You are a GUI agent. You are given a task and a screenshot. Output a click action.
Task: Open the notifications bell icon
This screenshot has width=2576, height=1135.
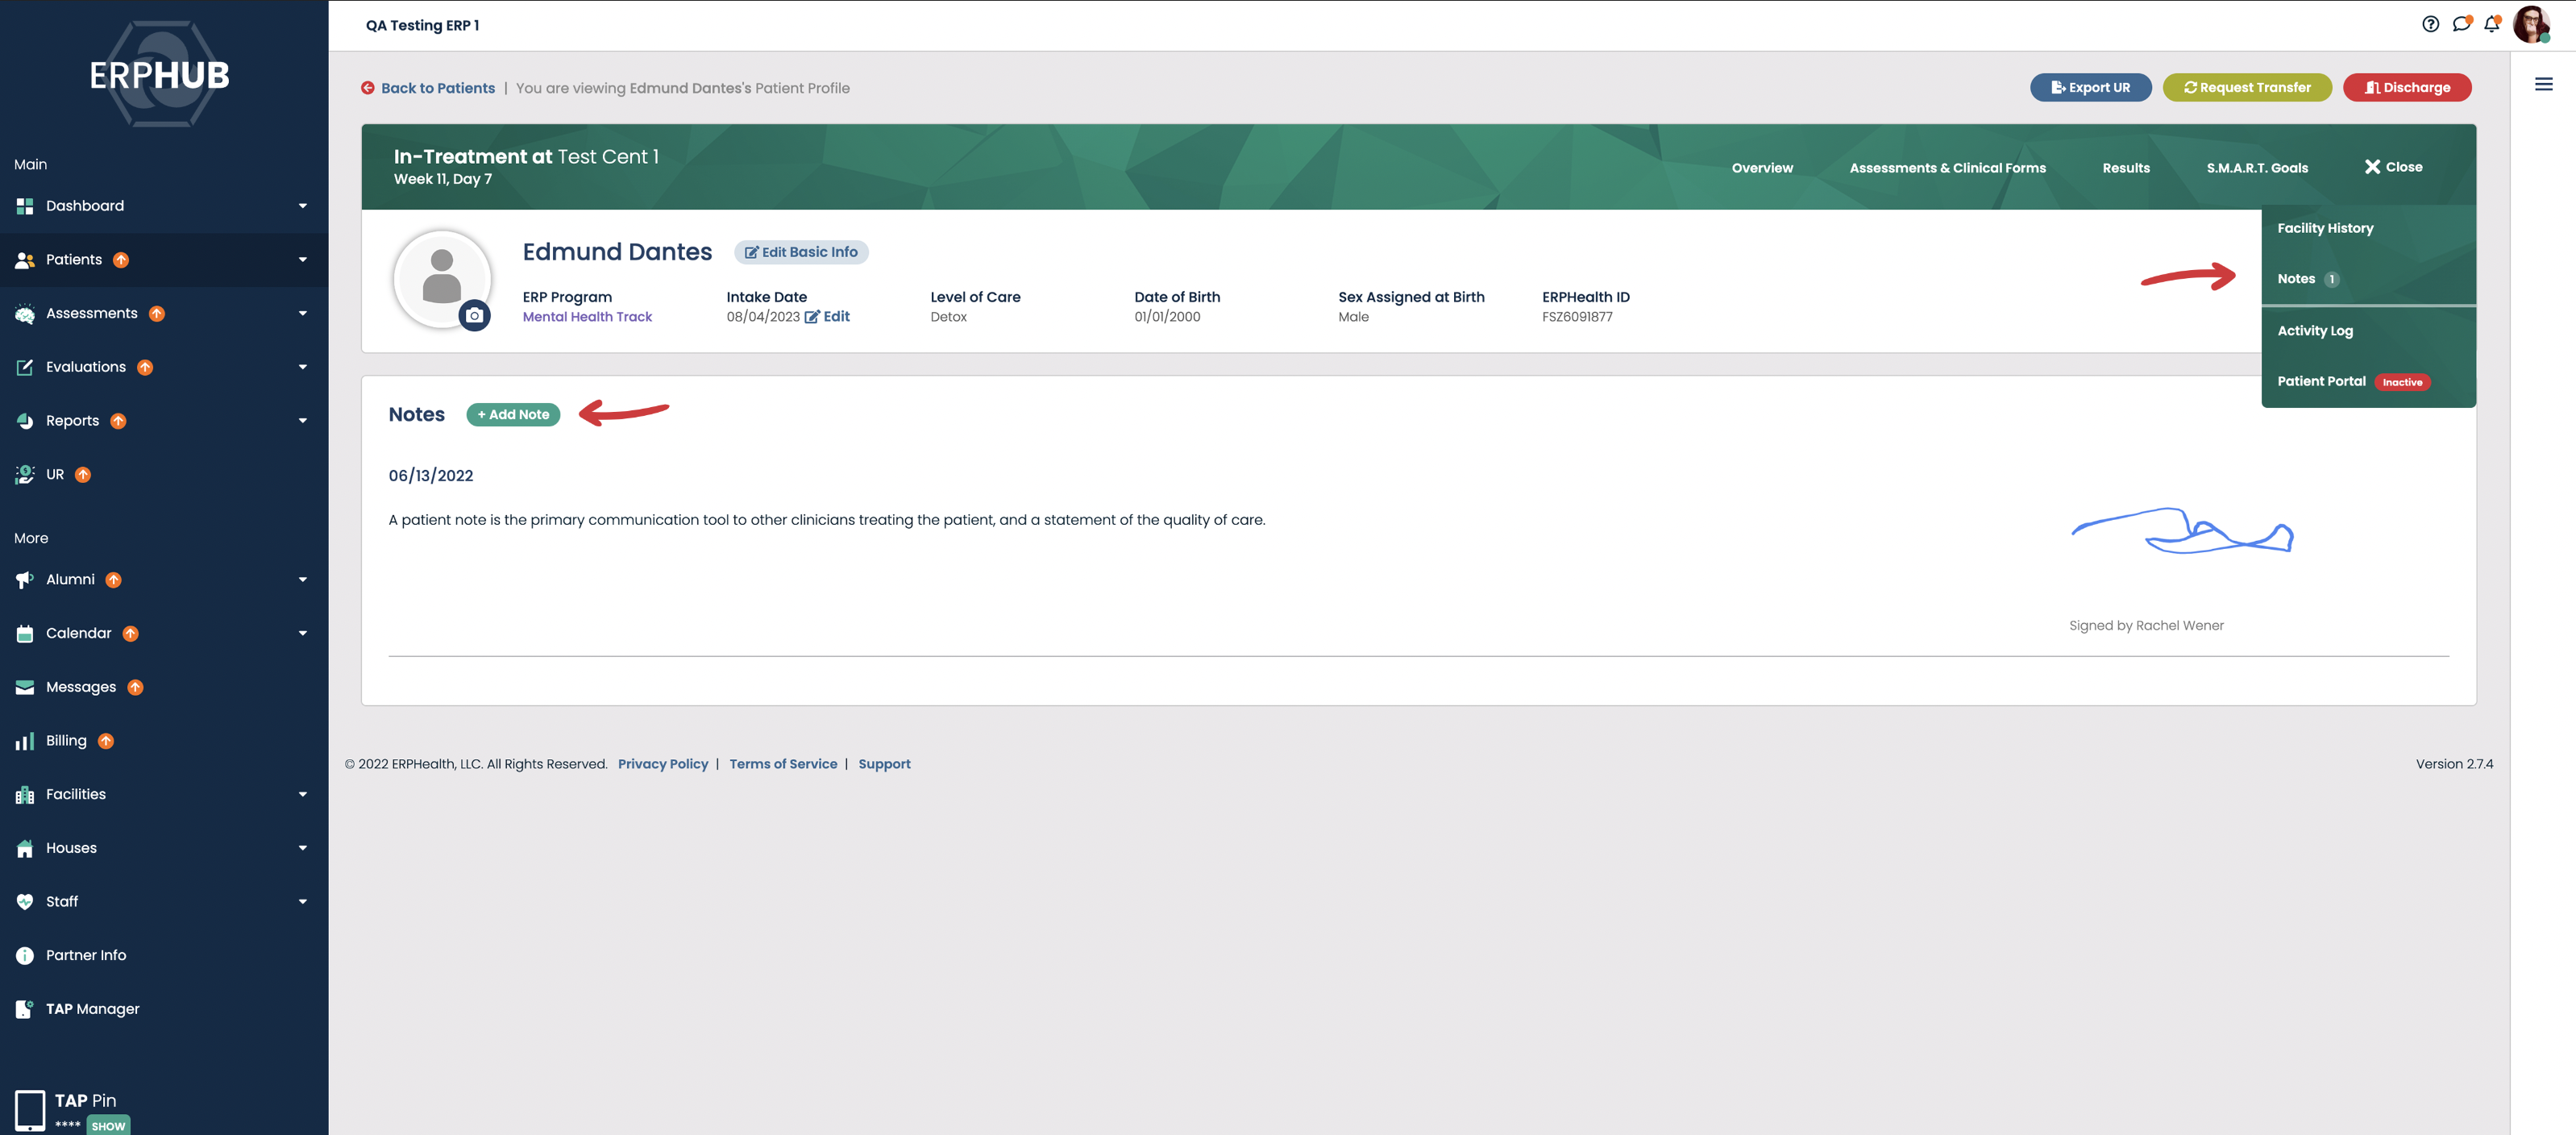2491,24
